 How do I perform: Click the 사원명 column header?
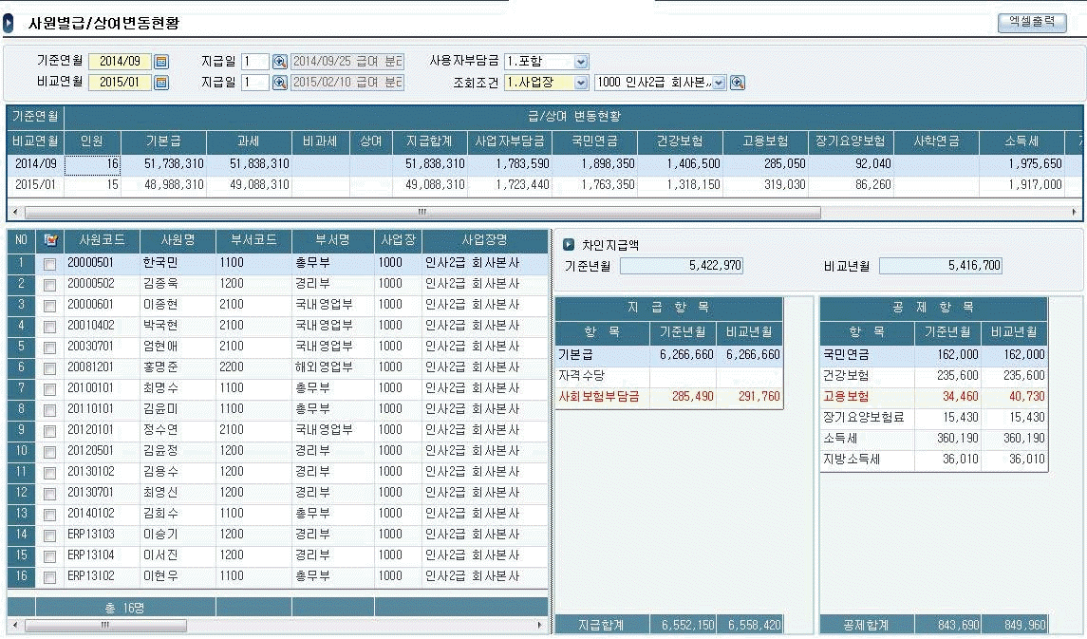[178, 239]
